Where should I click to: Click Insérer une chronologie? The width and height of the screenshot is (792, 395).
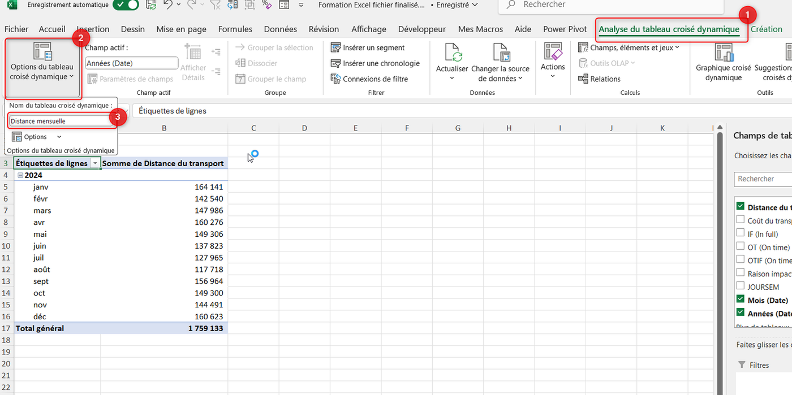[375, 63]
